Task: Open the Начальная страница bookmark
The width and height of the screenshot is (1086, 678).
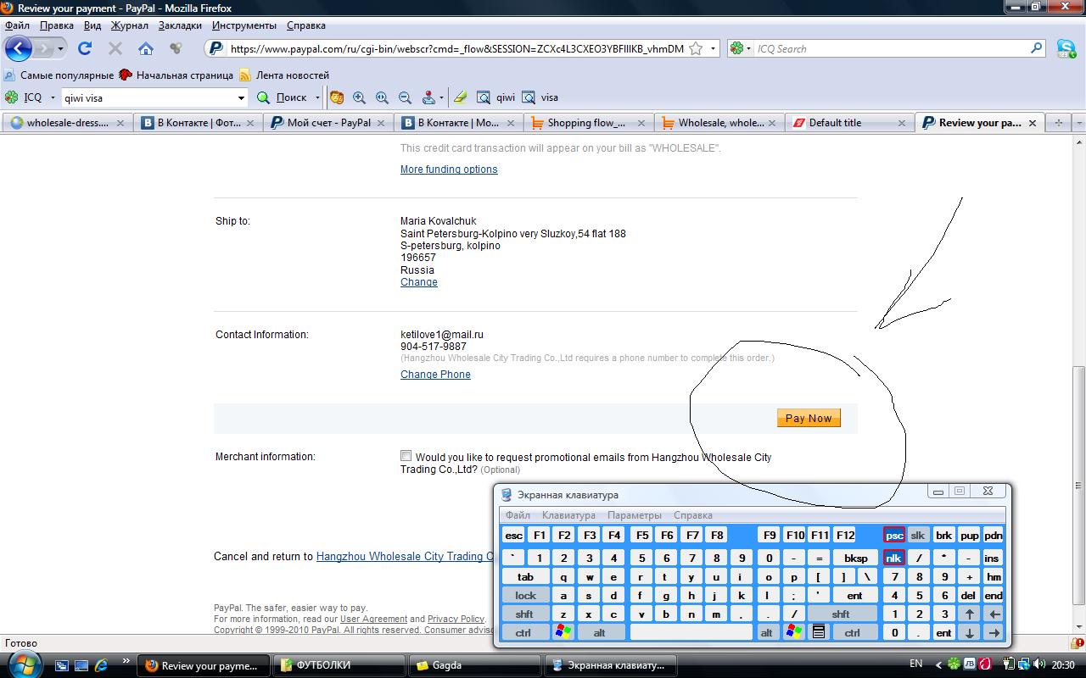Action: click(x=176, y=75)
